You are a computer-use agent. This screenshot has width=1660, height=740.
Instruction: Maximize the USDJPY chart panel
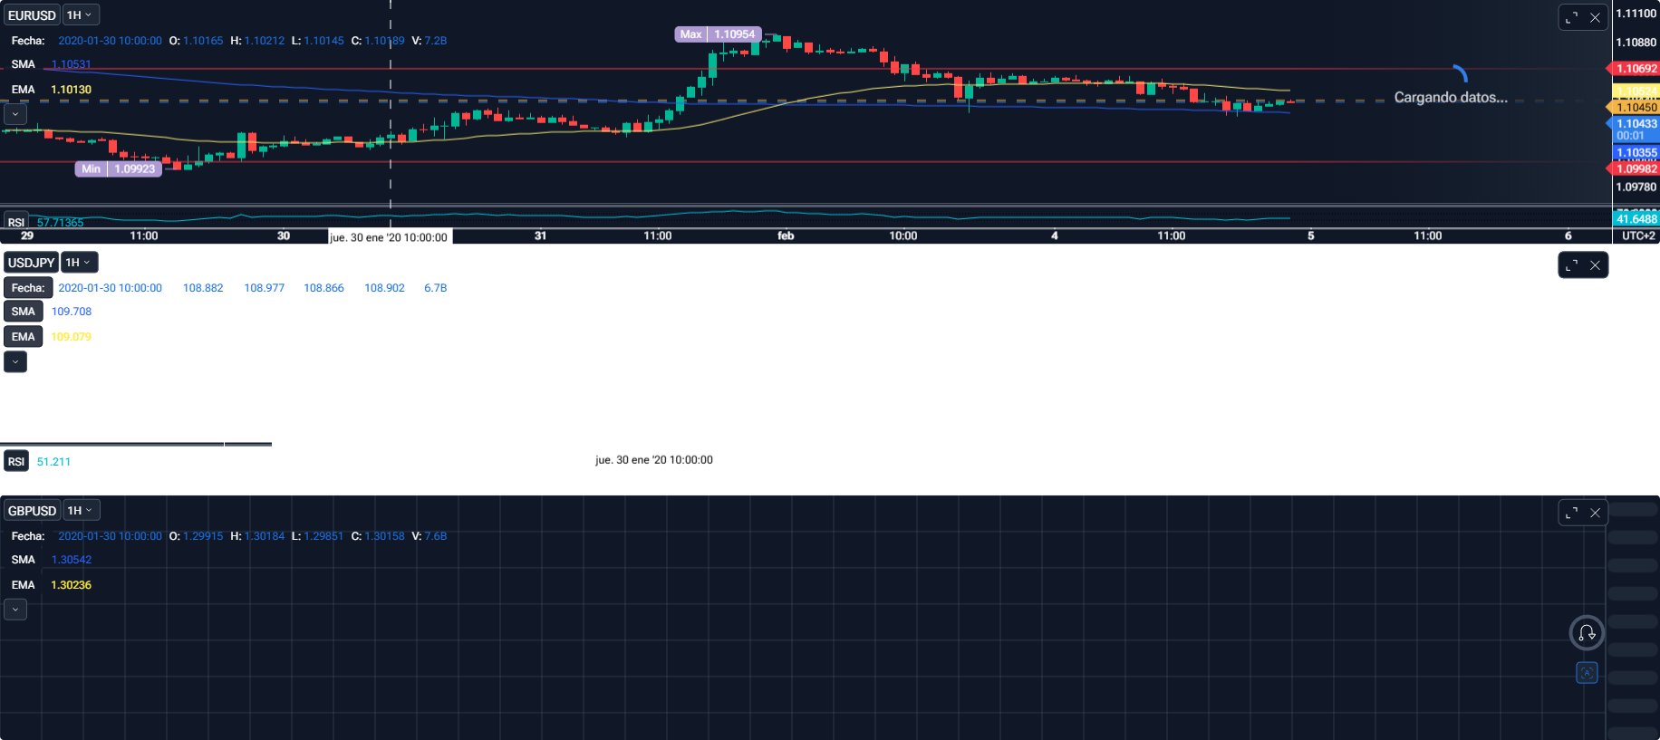[x=1571, y=265]
